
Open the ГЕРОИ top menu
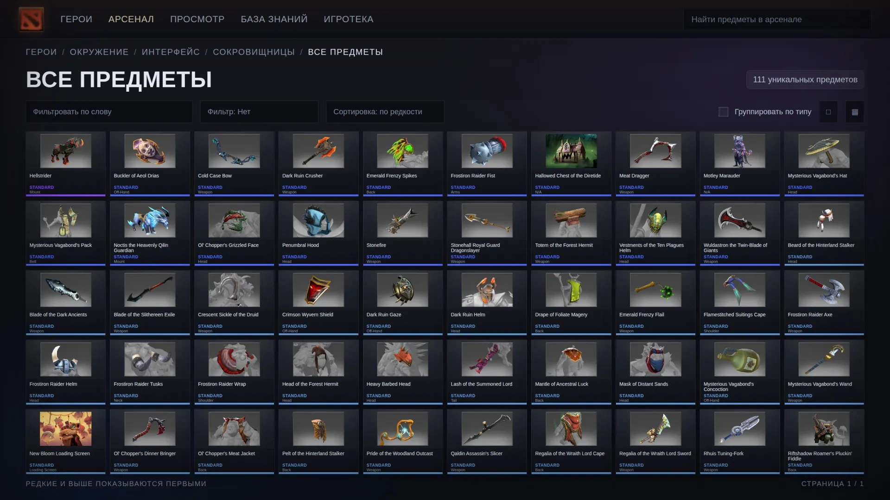[x=76, y=19]
